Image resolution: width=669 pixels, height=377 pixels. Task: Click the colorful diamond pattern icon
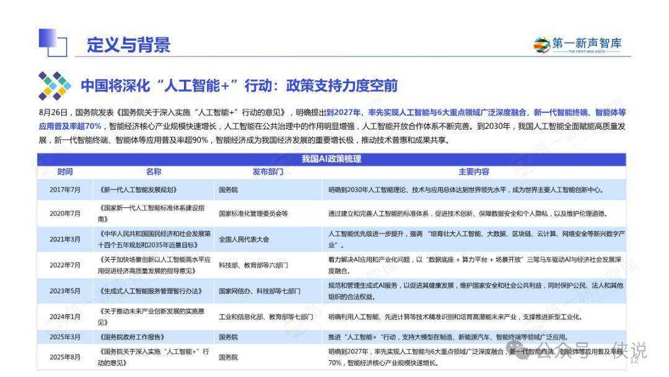[54, 86]
